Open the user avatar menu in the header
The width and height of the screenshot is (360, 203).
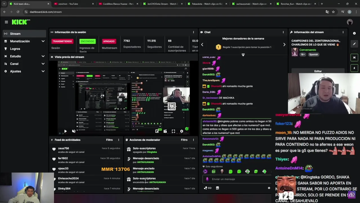(350, 22)
